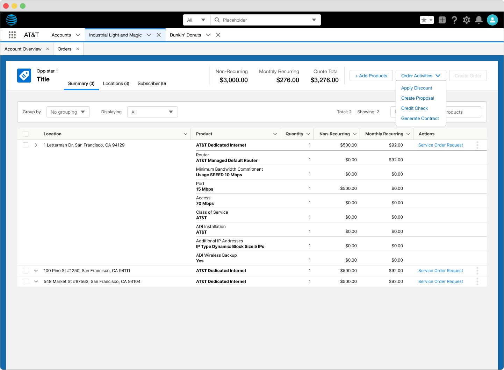Open the help question mark icon
This screenshot has height=370, width=504.
coord(454,20)
